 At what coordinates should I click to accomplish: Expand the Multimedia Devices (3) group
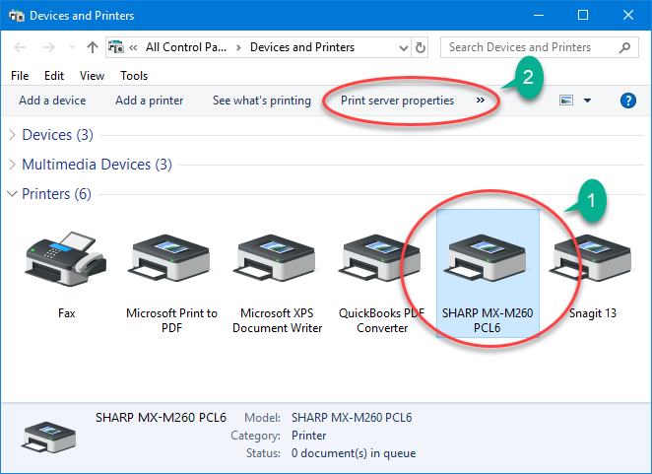point(13,165)
